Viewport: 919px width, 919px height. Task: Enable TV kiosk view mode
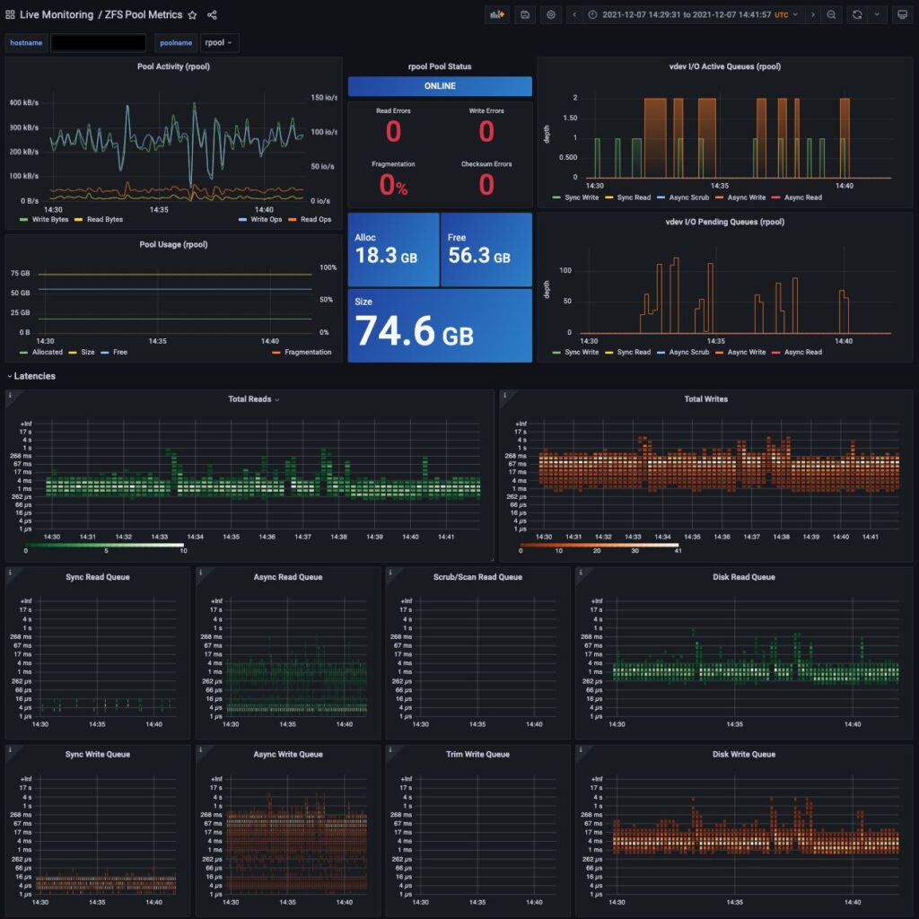pos(904,14)
